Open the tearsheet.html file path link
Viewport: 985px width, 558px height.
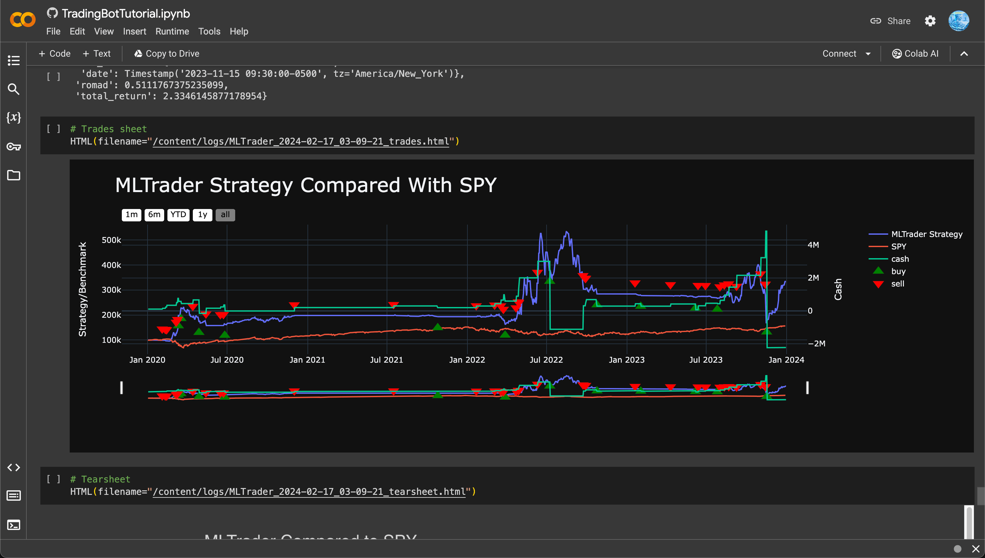pos(309,492)
